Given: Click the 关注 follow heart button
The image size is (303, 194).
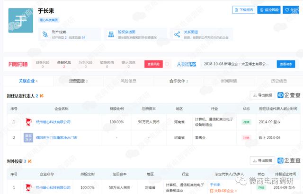Looking at the screenshot, I should point(291,10).
